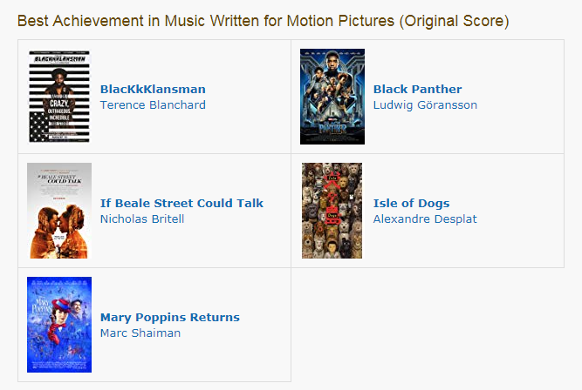This screenshot has height=390, width=582.
Task: Open If Beale Street Could Talk title
Action: click(x=181, y=204)
